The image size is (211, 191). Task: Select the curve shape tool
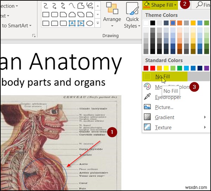coord(72,6)
